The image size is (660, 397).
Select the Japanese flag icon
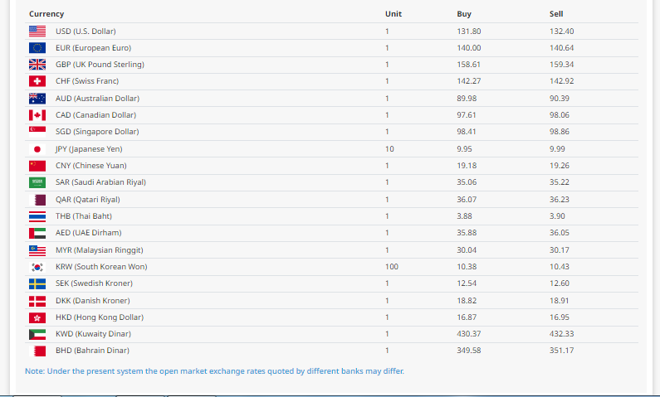(37, 149)
